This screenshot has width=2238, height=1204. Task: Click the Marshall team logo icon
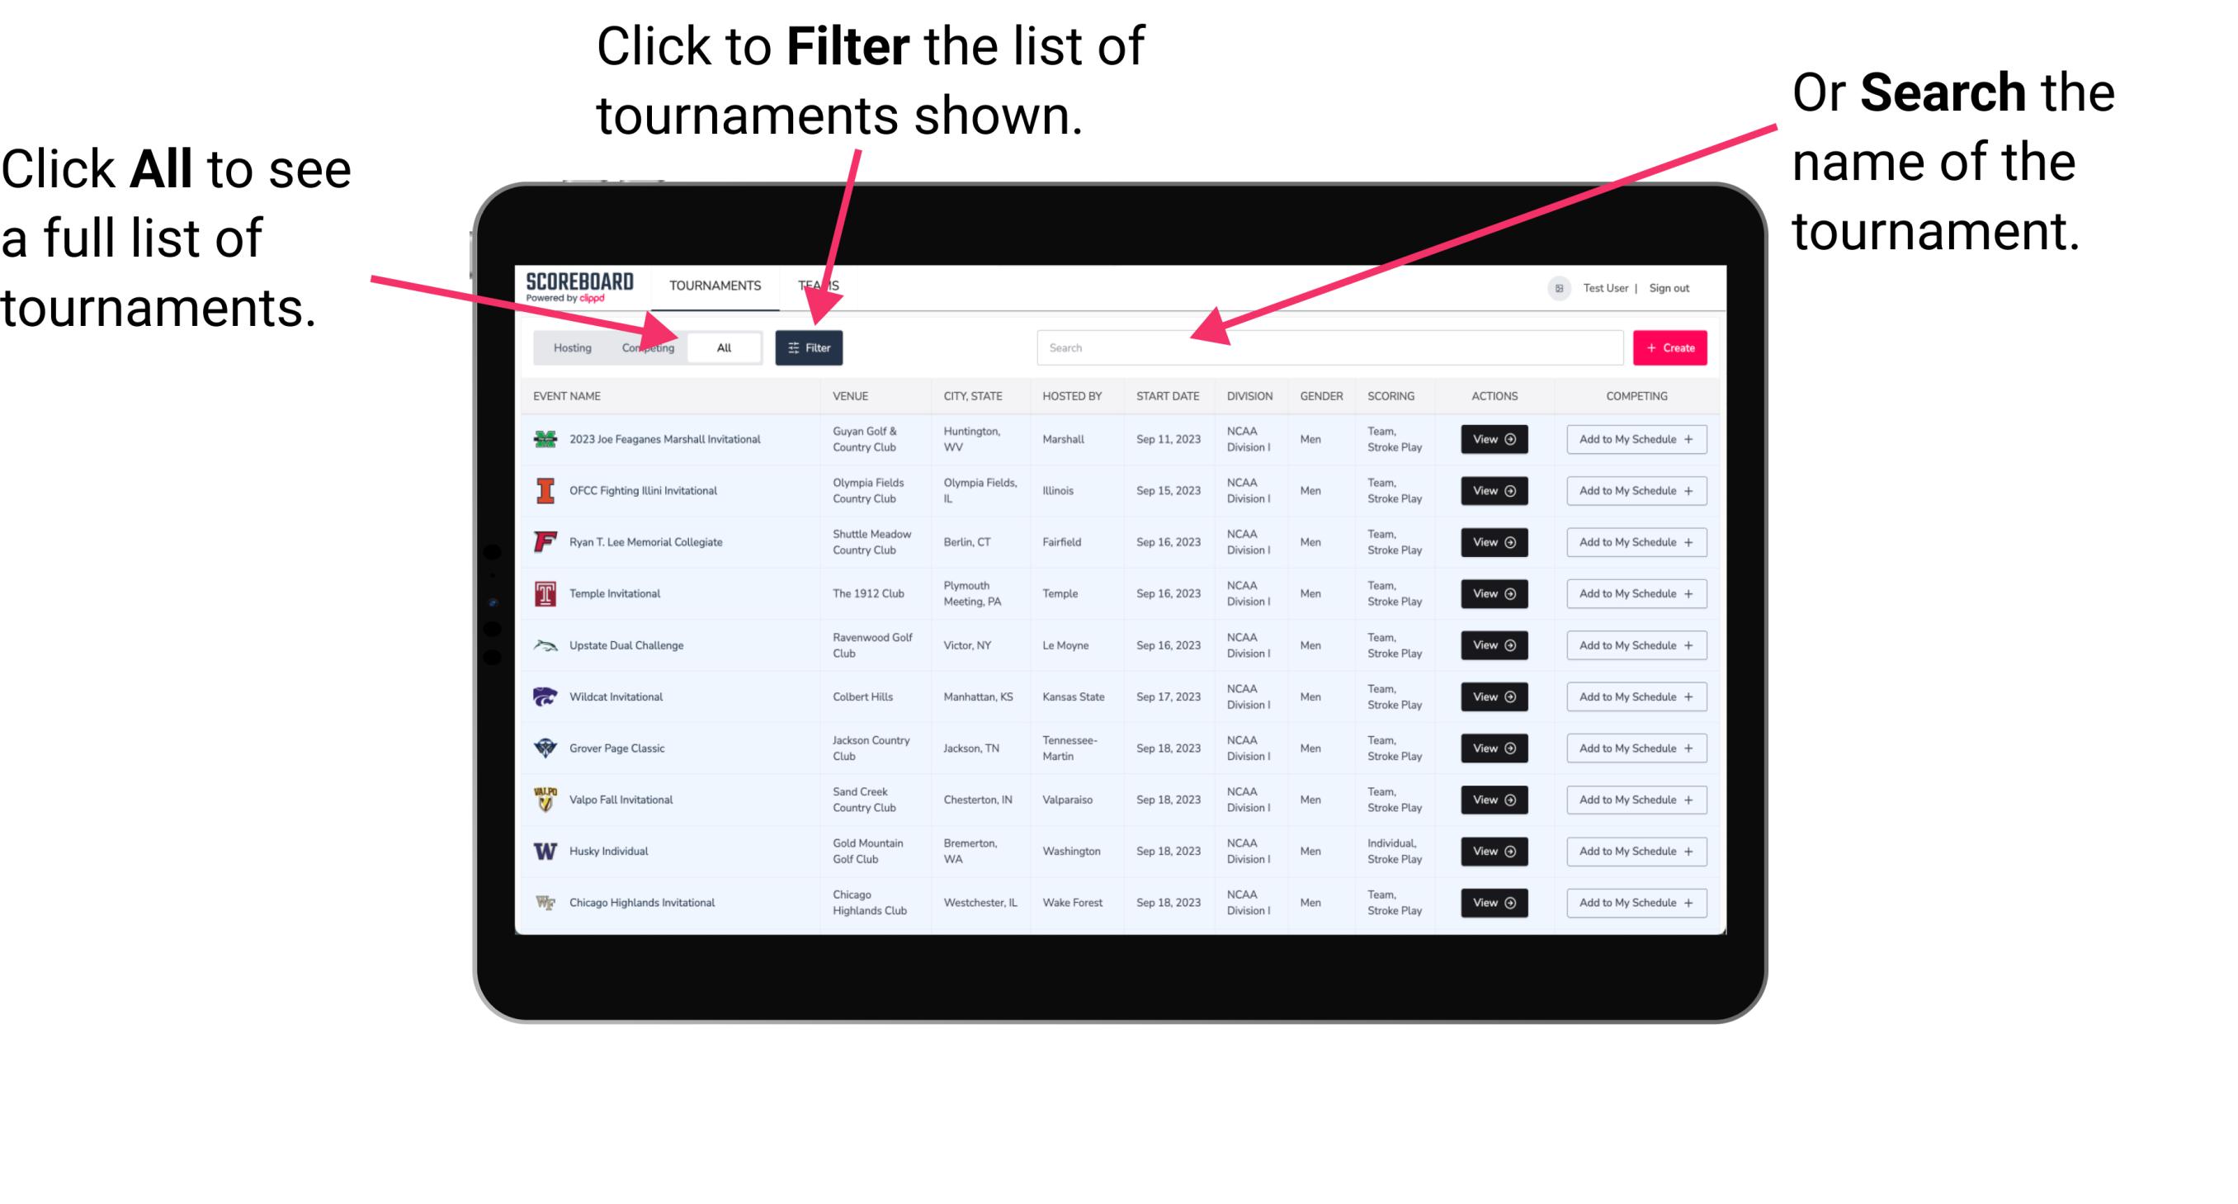pos(544,439)
